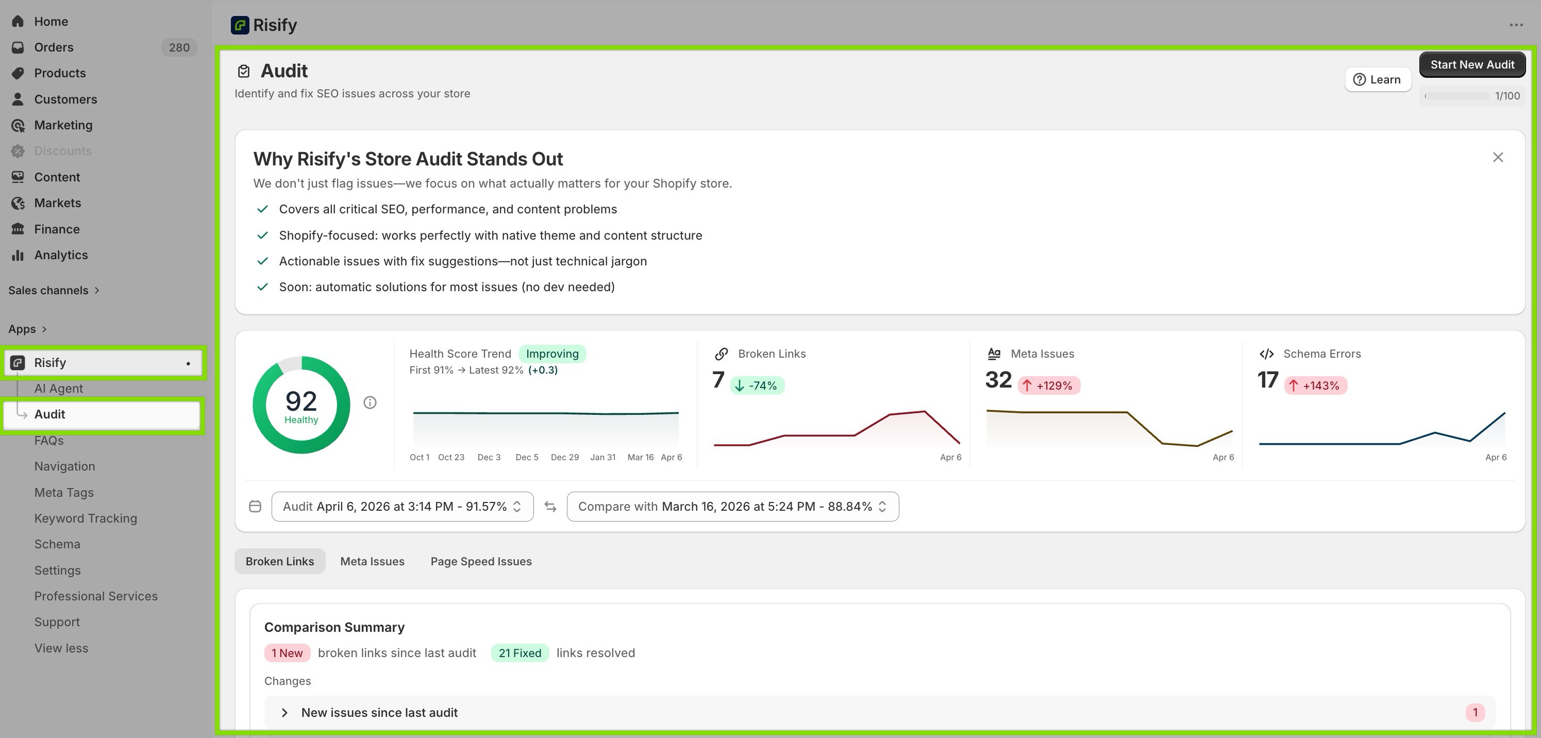Click the Start New Audit button
1541x738 pixels.
[1471, 64]
